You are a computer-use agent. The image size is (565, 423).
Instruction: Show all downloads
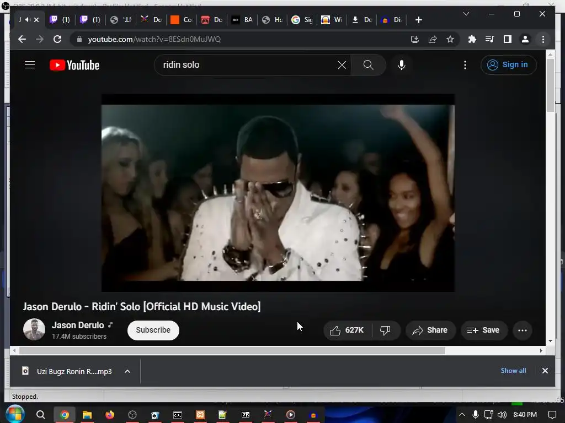click(x=513, y=371)
